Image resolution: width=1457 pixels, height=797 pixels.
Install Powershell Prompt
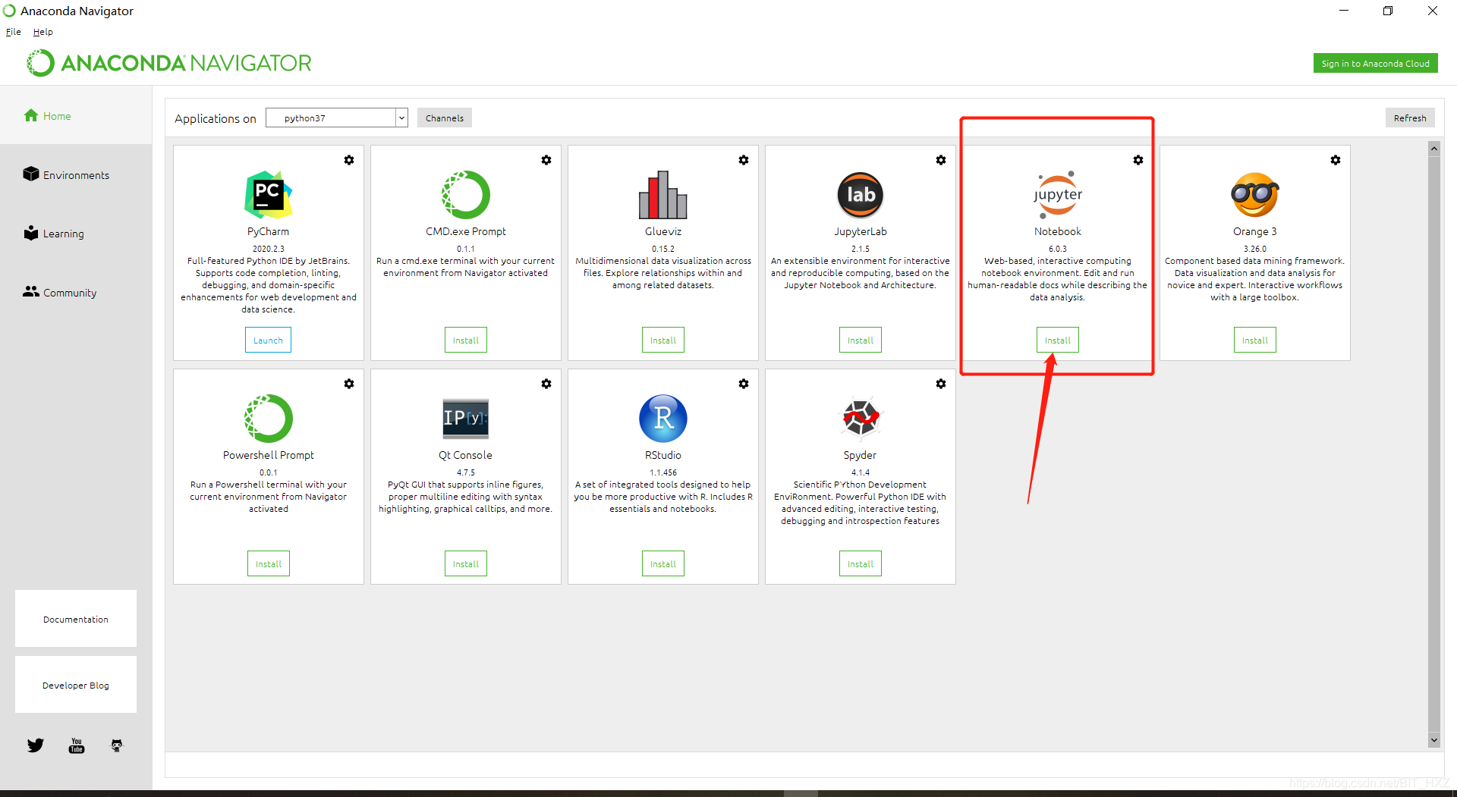tap(269, 564)
